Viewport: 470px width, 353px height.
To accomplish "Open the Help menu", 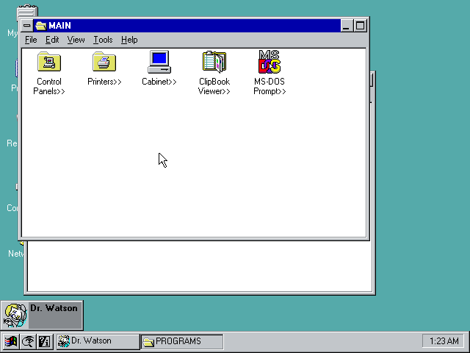I will pyautogui.click(x=129, y=40).
